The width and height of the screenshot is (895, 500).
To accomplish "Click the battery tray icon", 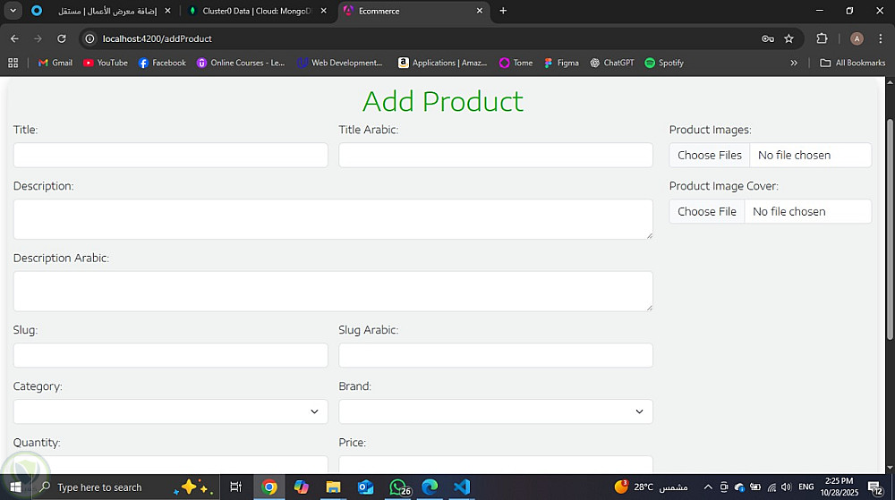I will (x=755, y=487).
